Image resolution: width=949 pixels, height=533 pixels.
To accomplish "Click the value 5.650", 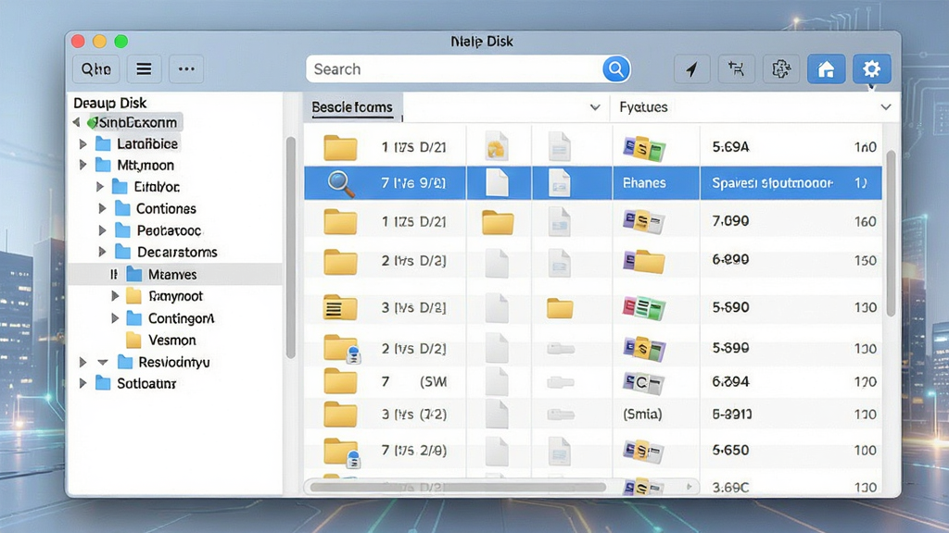I will coord(730,451).
